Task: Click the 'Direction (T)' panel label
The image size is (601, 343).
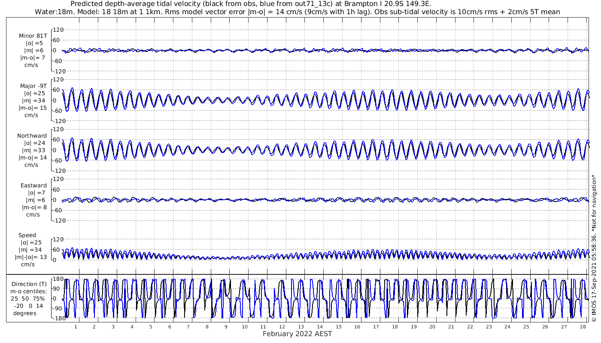Action: click(x=29, y=284)
